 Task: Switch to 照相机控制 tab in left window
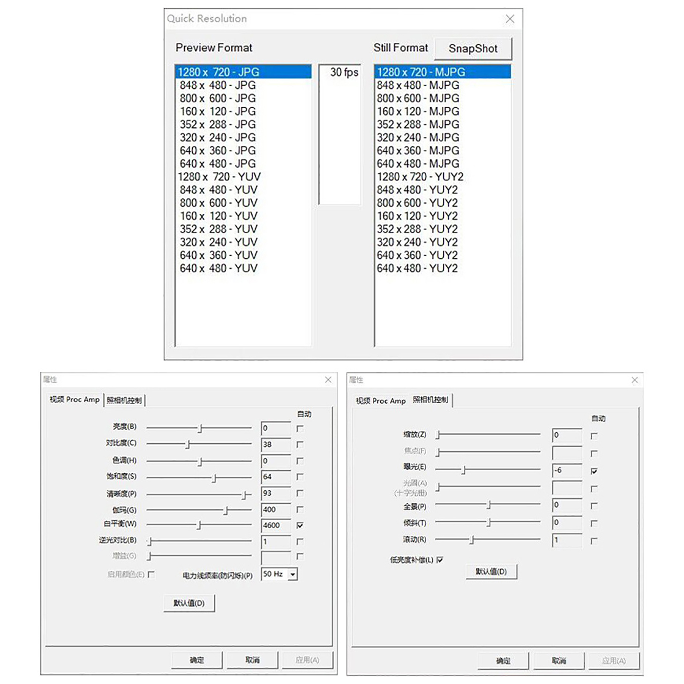pos(124,400)
